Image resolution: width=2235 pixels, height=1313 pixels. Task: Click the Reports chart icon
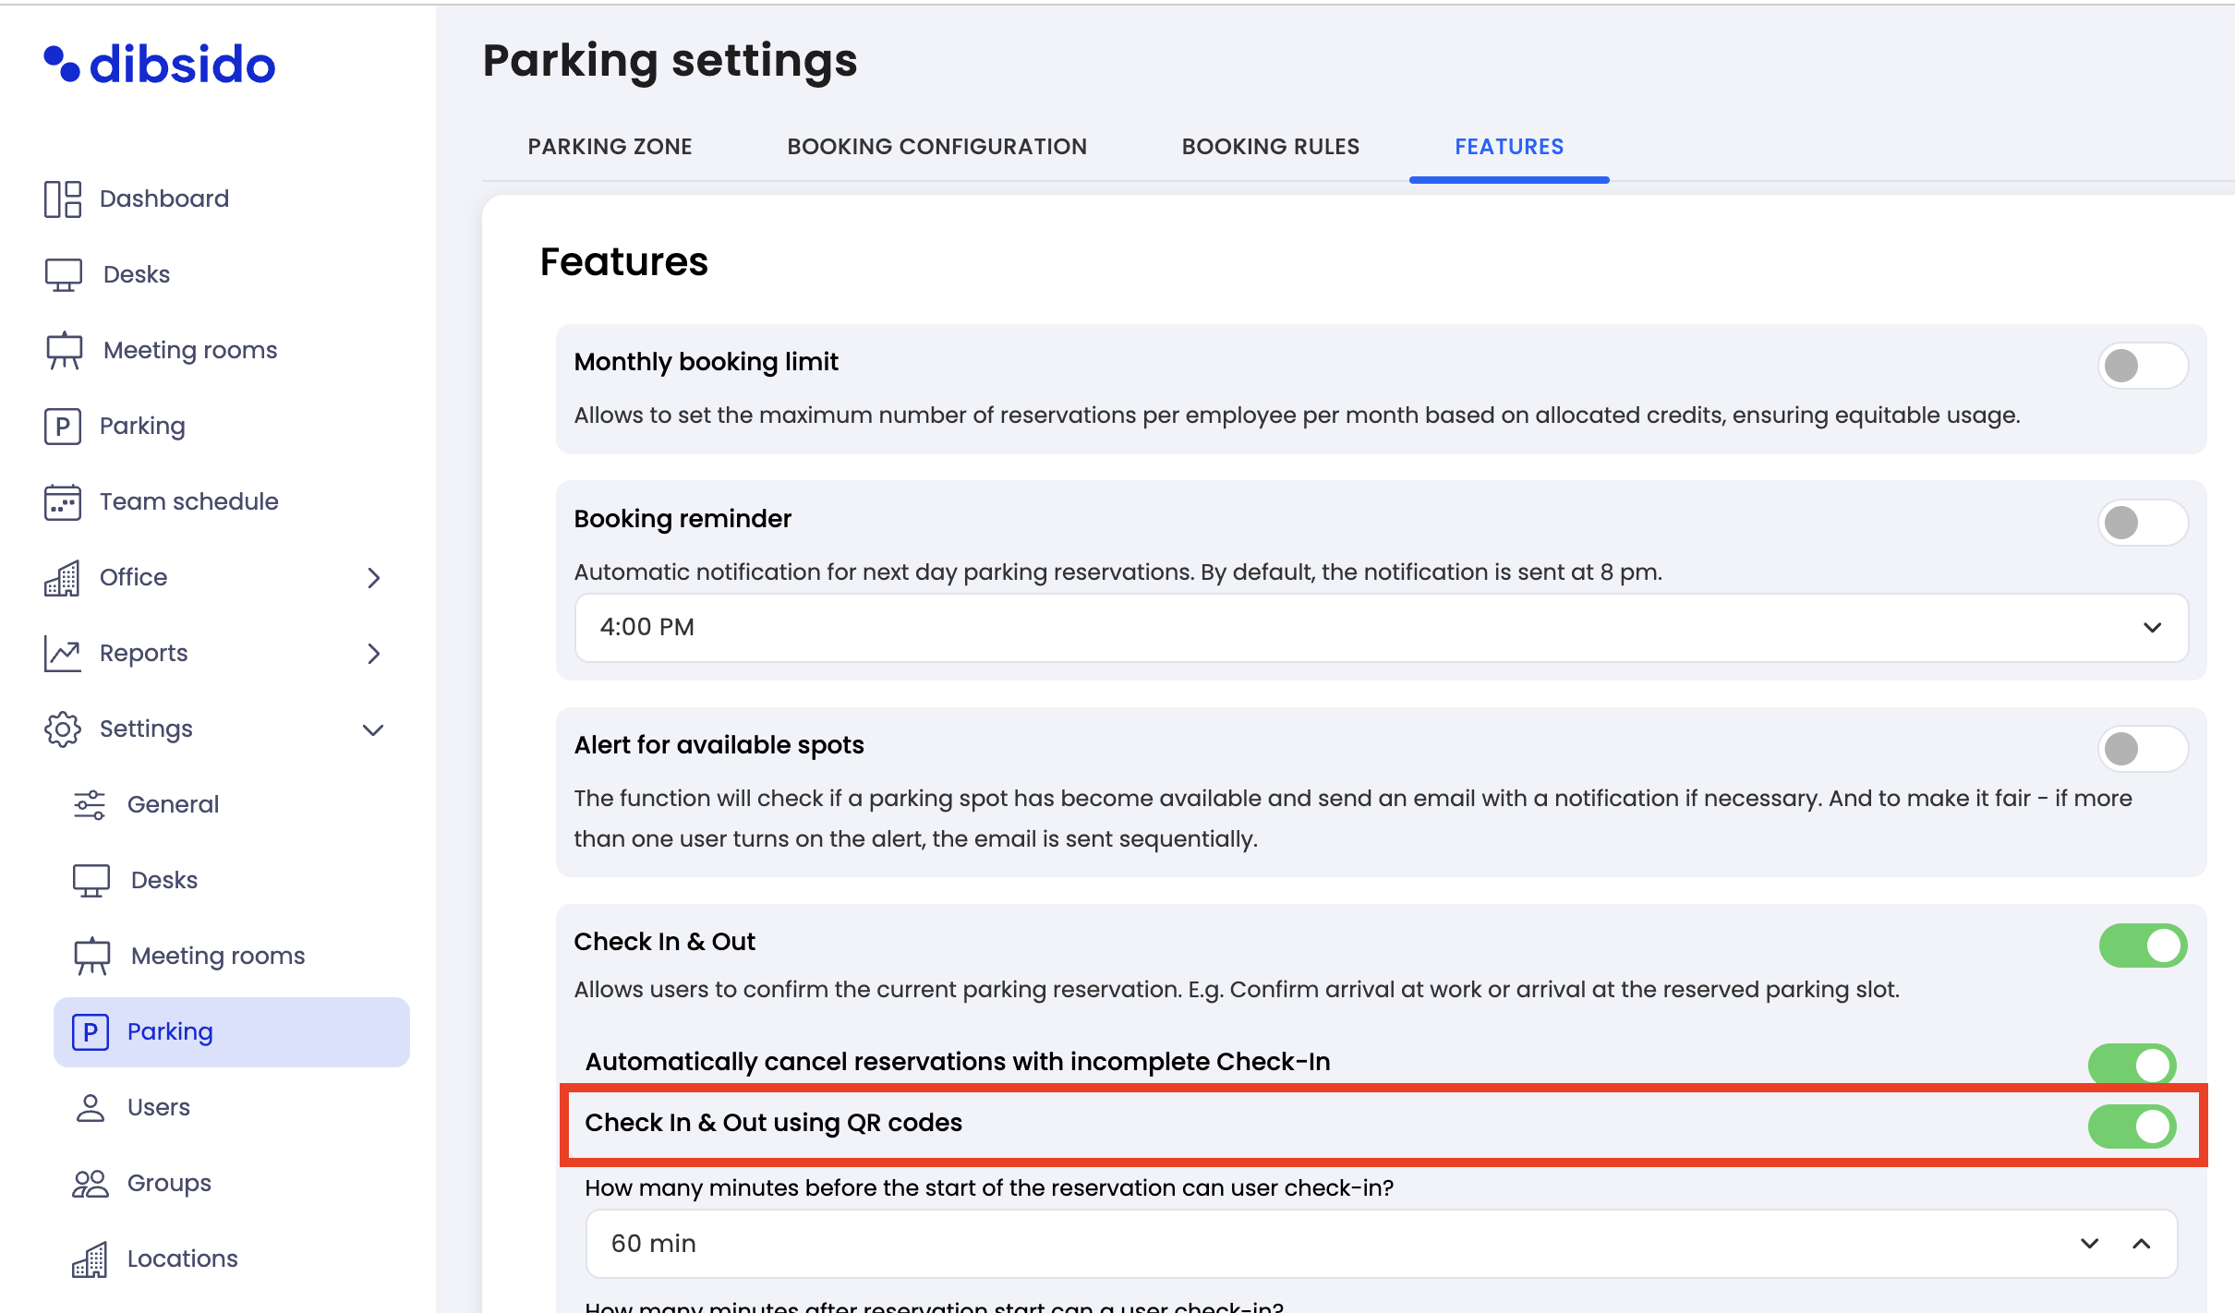(63, 653)
